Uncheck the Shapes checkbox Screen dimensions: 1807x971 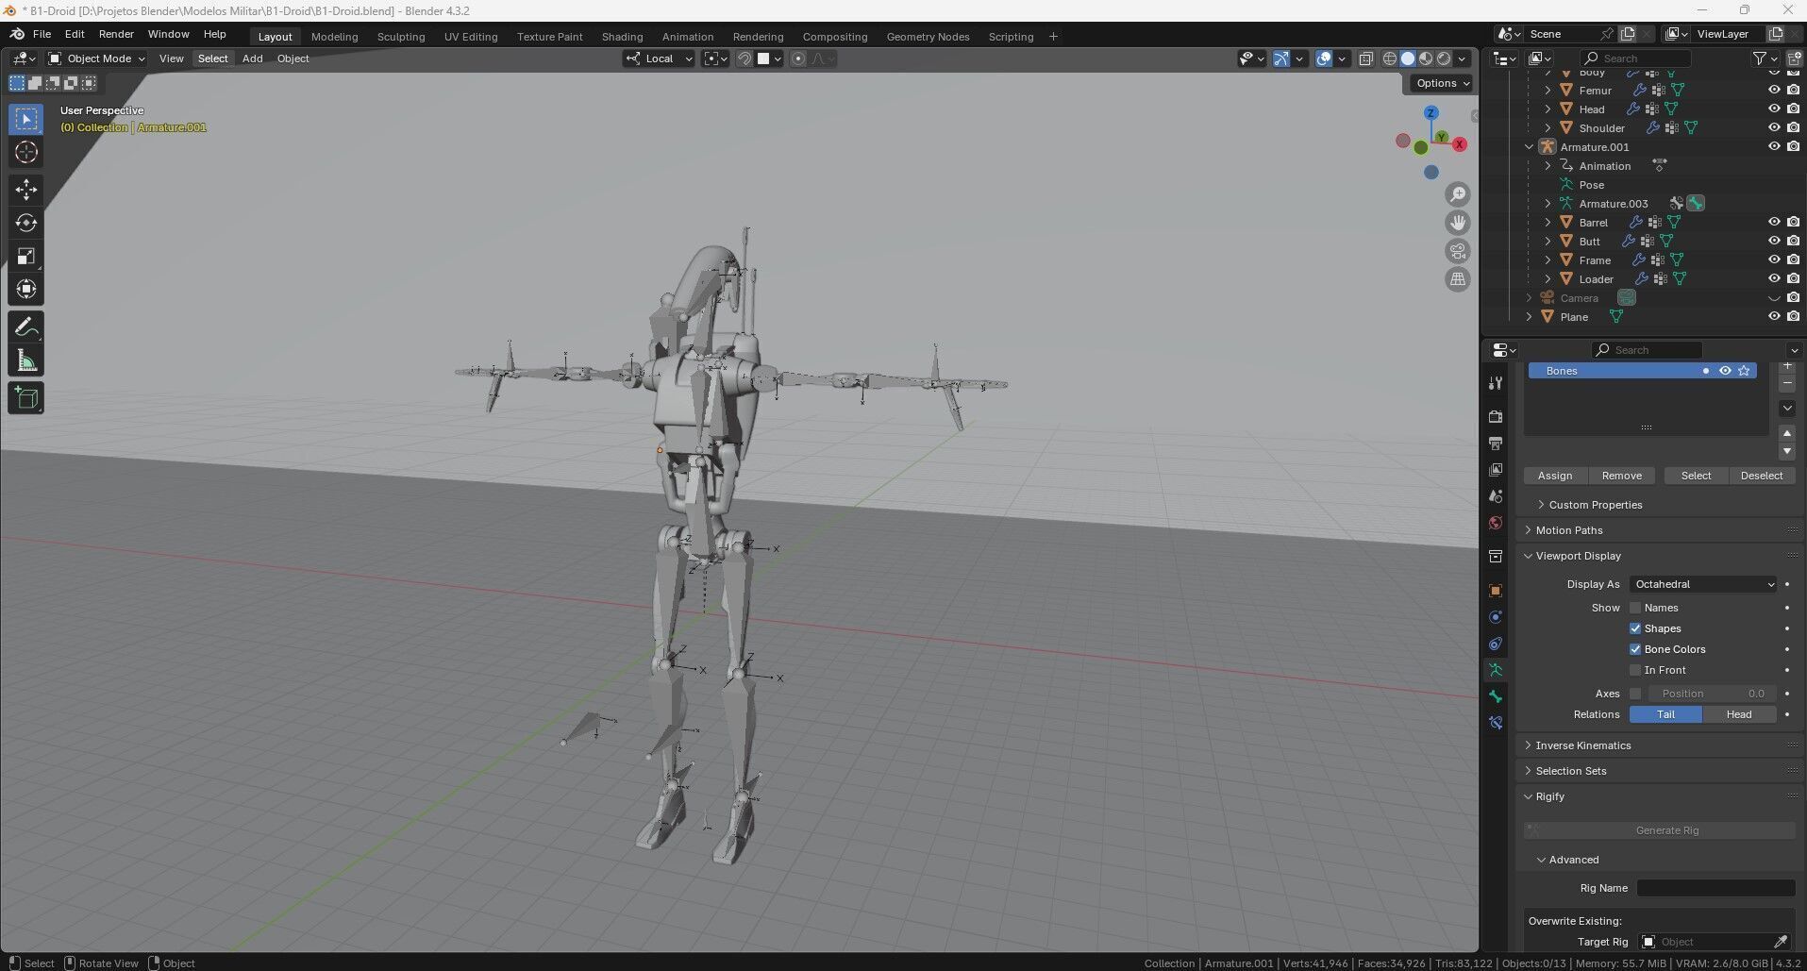pyautogui.click(x=1635, y=628)
